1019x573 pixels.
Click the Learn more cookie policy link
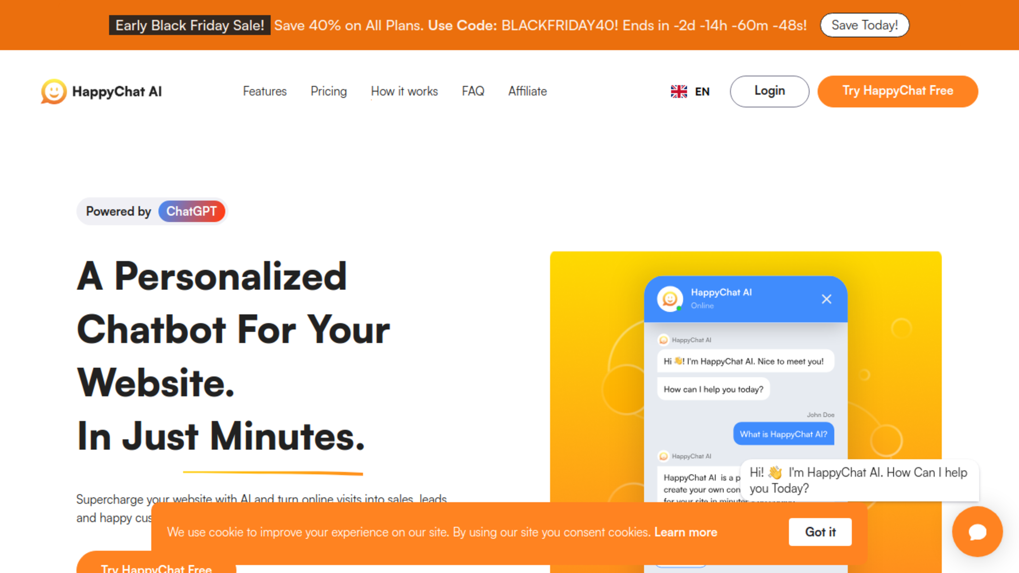(685, 532)
